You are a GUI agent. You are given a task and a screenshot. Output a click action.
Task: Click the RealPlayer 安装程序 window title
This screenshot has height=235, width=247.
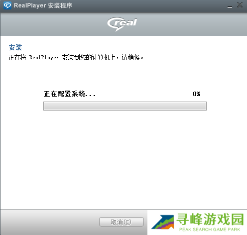pos(43,5)
